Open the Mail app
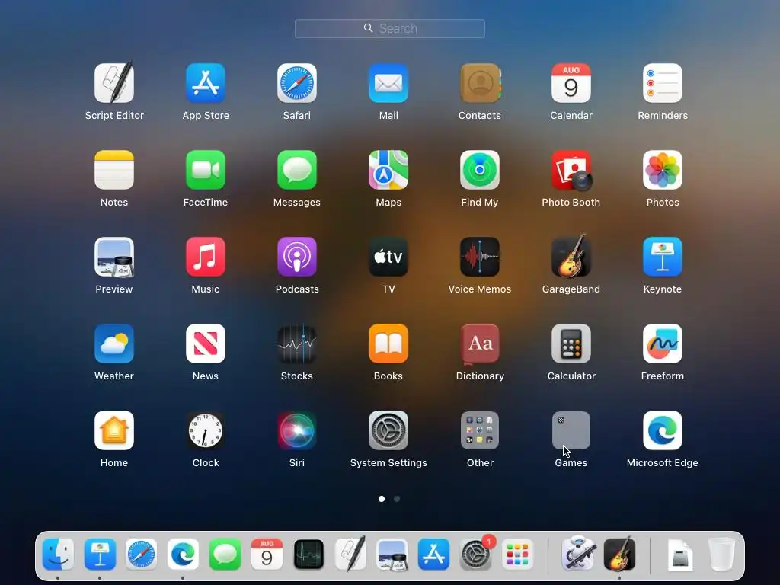 pos(388,82)
